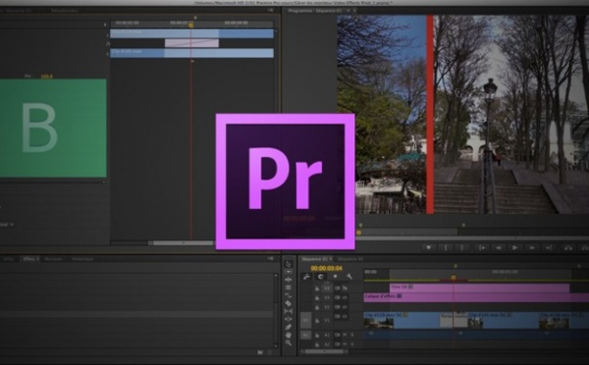Image resolution: width=589 pixels, height=365 pixels.
Task: Mute audio track A1
Action: click(345, 335)
